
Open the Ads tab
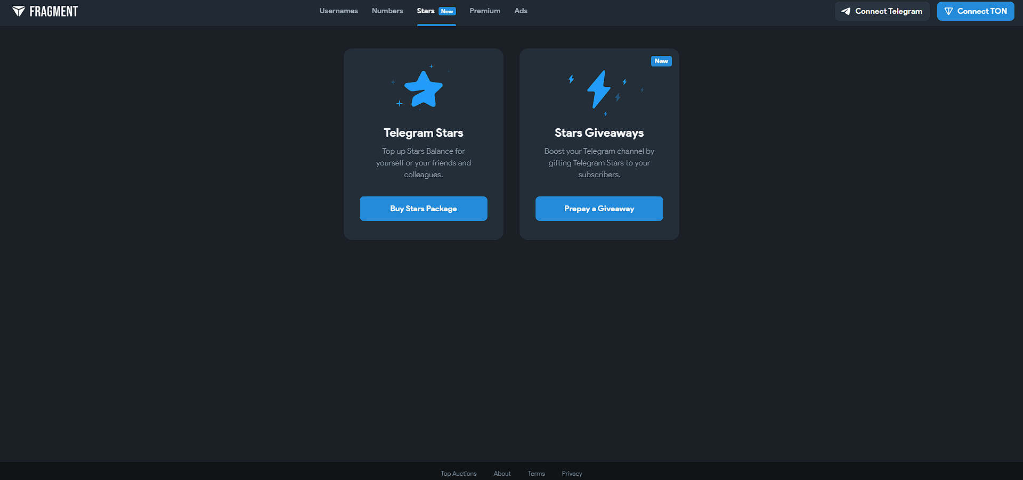521,11
